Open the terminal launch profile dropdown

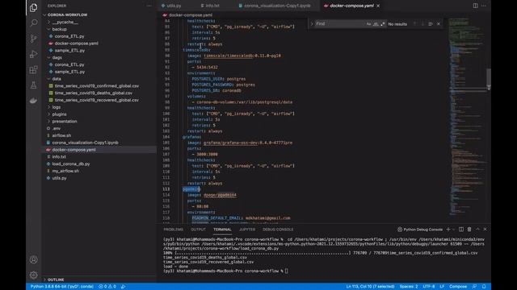pos(454,229)
